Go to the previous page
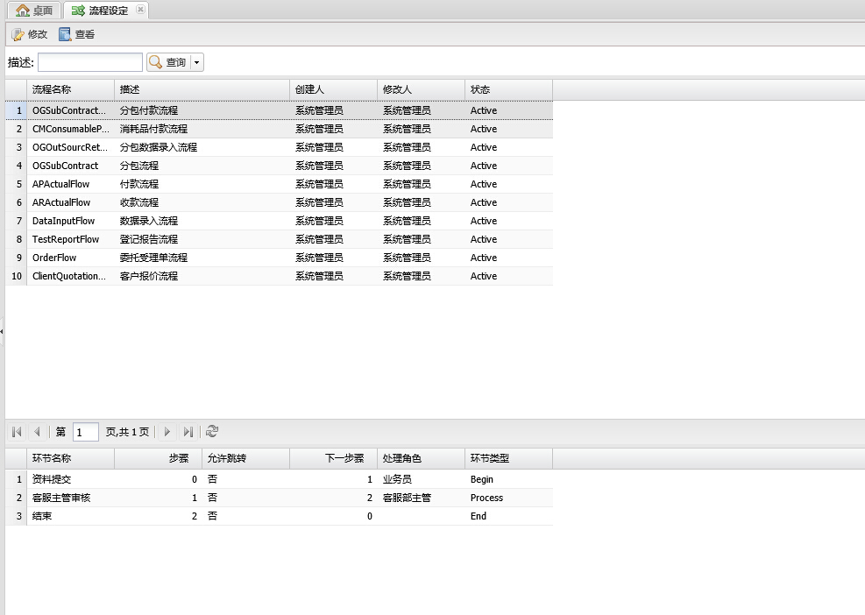The width and height of the screenshot is (865, 615). point(37,432)
